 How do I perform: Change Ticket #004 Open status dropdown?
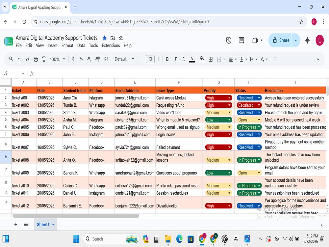coord(249,120)
